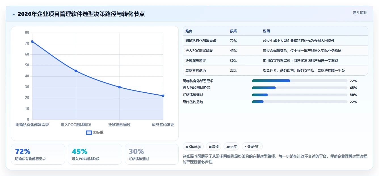Click the 迁移演练通过 progress bar
The height and width of the screenshot is (176, 379).
[300, 95]
